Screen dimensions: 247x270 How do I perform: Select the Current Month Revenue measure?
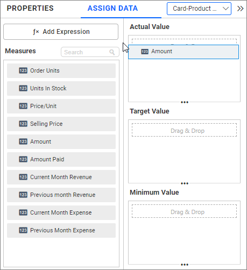(61, 177)
